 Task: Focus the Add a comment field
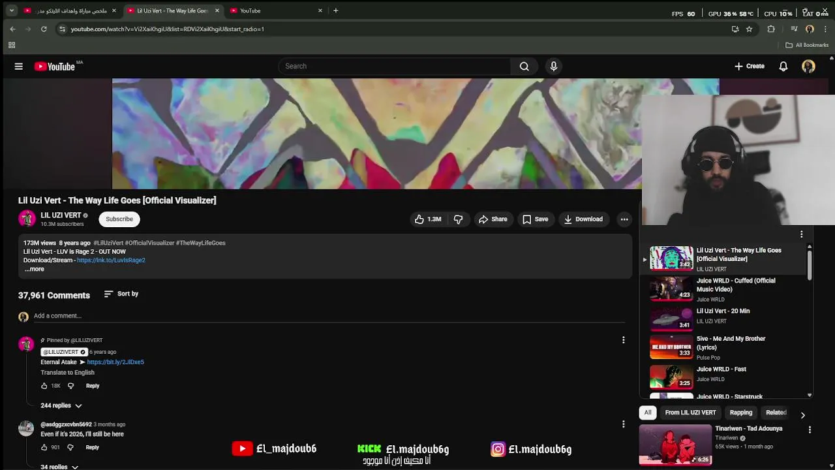tap(329, 316)
